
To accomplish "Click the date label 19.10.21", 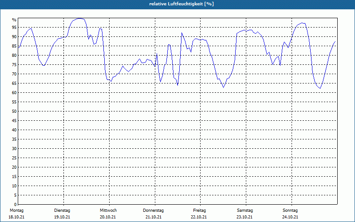I will (x=62, y=217).
